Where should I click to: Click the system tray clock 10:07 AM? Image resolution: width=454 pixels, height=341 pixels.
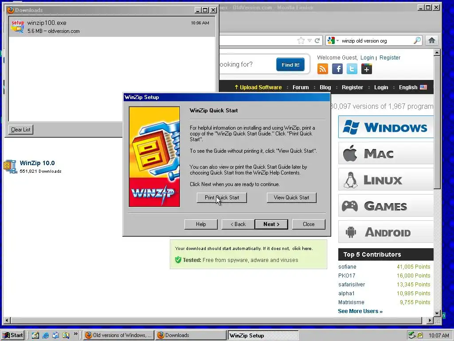coord(438,336)
